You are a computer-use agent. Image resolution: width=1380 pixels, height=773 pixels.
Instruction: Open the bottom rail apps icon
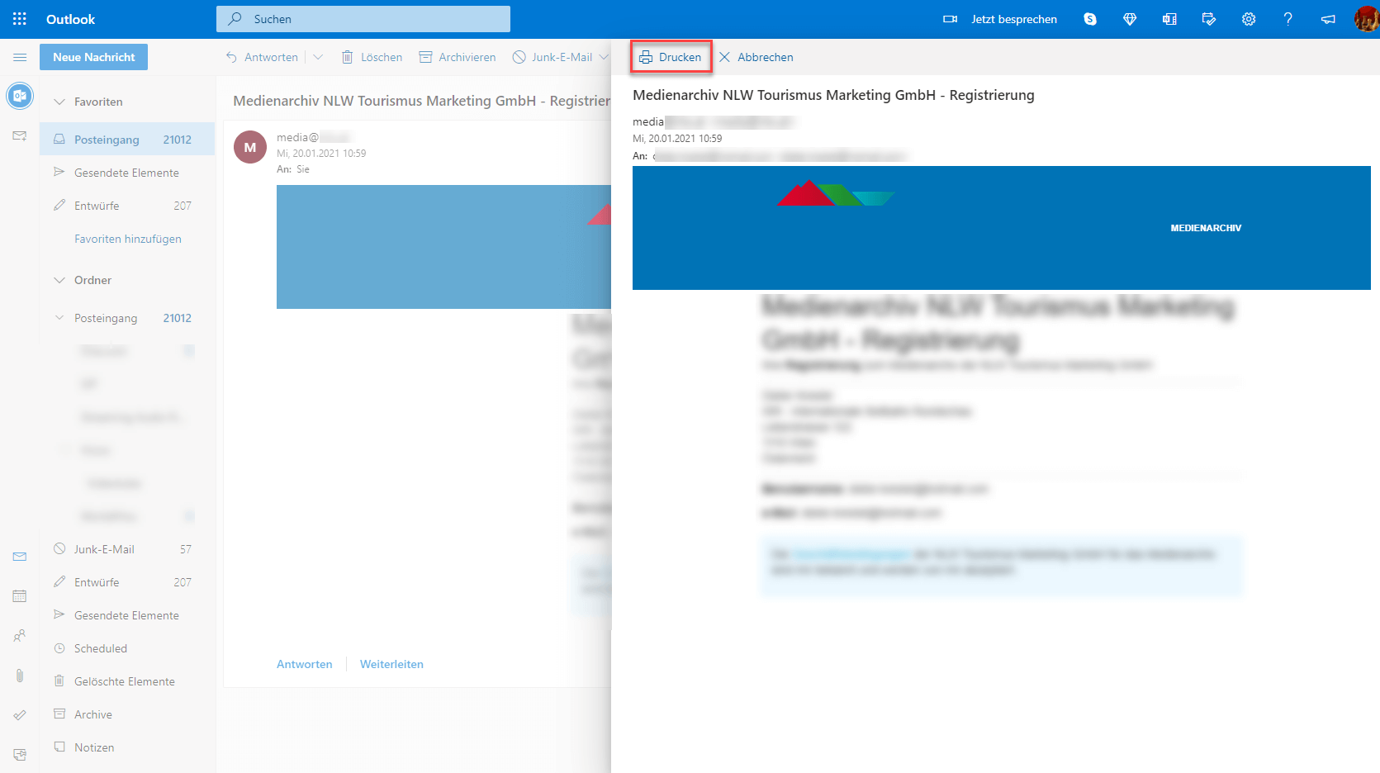20,755
